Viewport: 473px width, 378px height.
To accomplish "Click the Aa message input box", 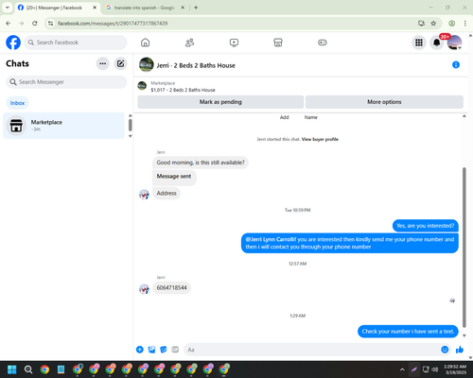I will coord(312,350).
